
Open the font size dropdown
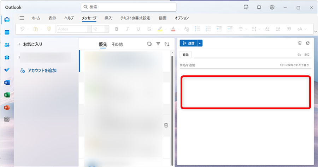pyautogui.click(x=106, y=29)
